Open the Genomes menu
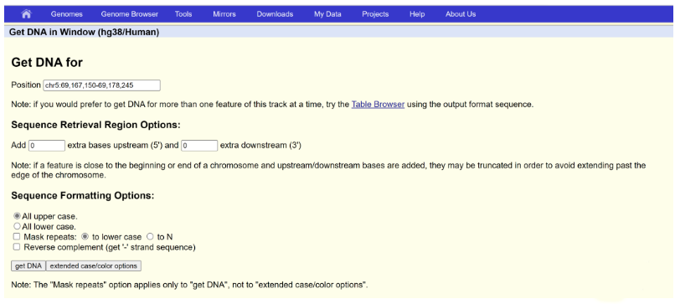 pyautogui.click(x=66, y=14)
